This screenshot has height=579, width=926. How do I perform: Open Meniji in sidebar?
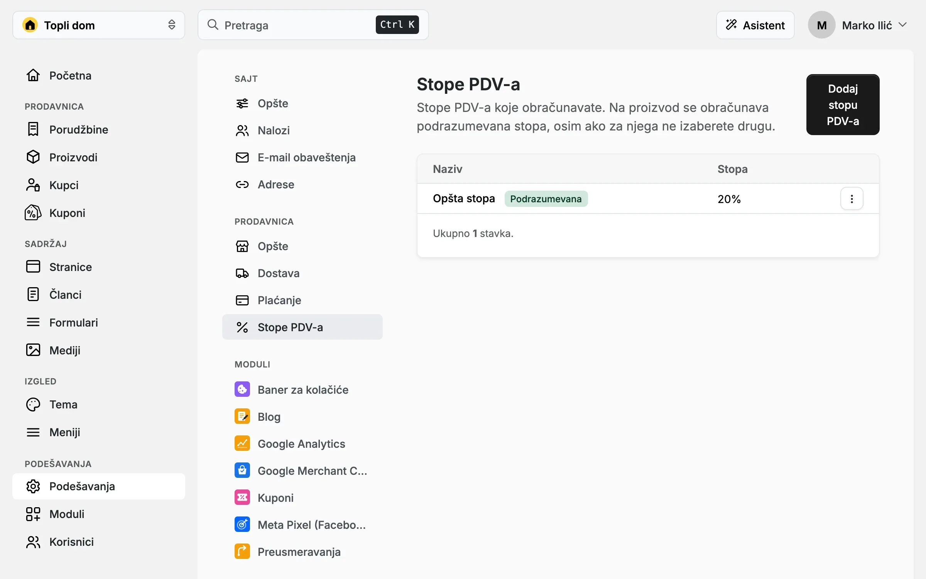click(99, 432)
